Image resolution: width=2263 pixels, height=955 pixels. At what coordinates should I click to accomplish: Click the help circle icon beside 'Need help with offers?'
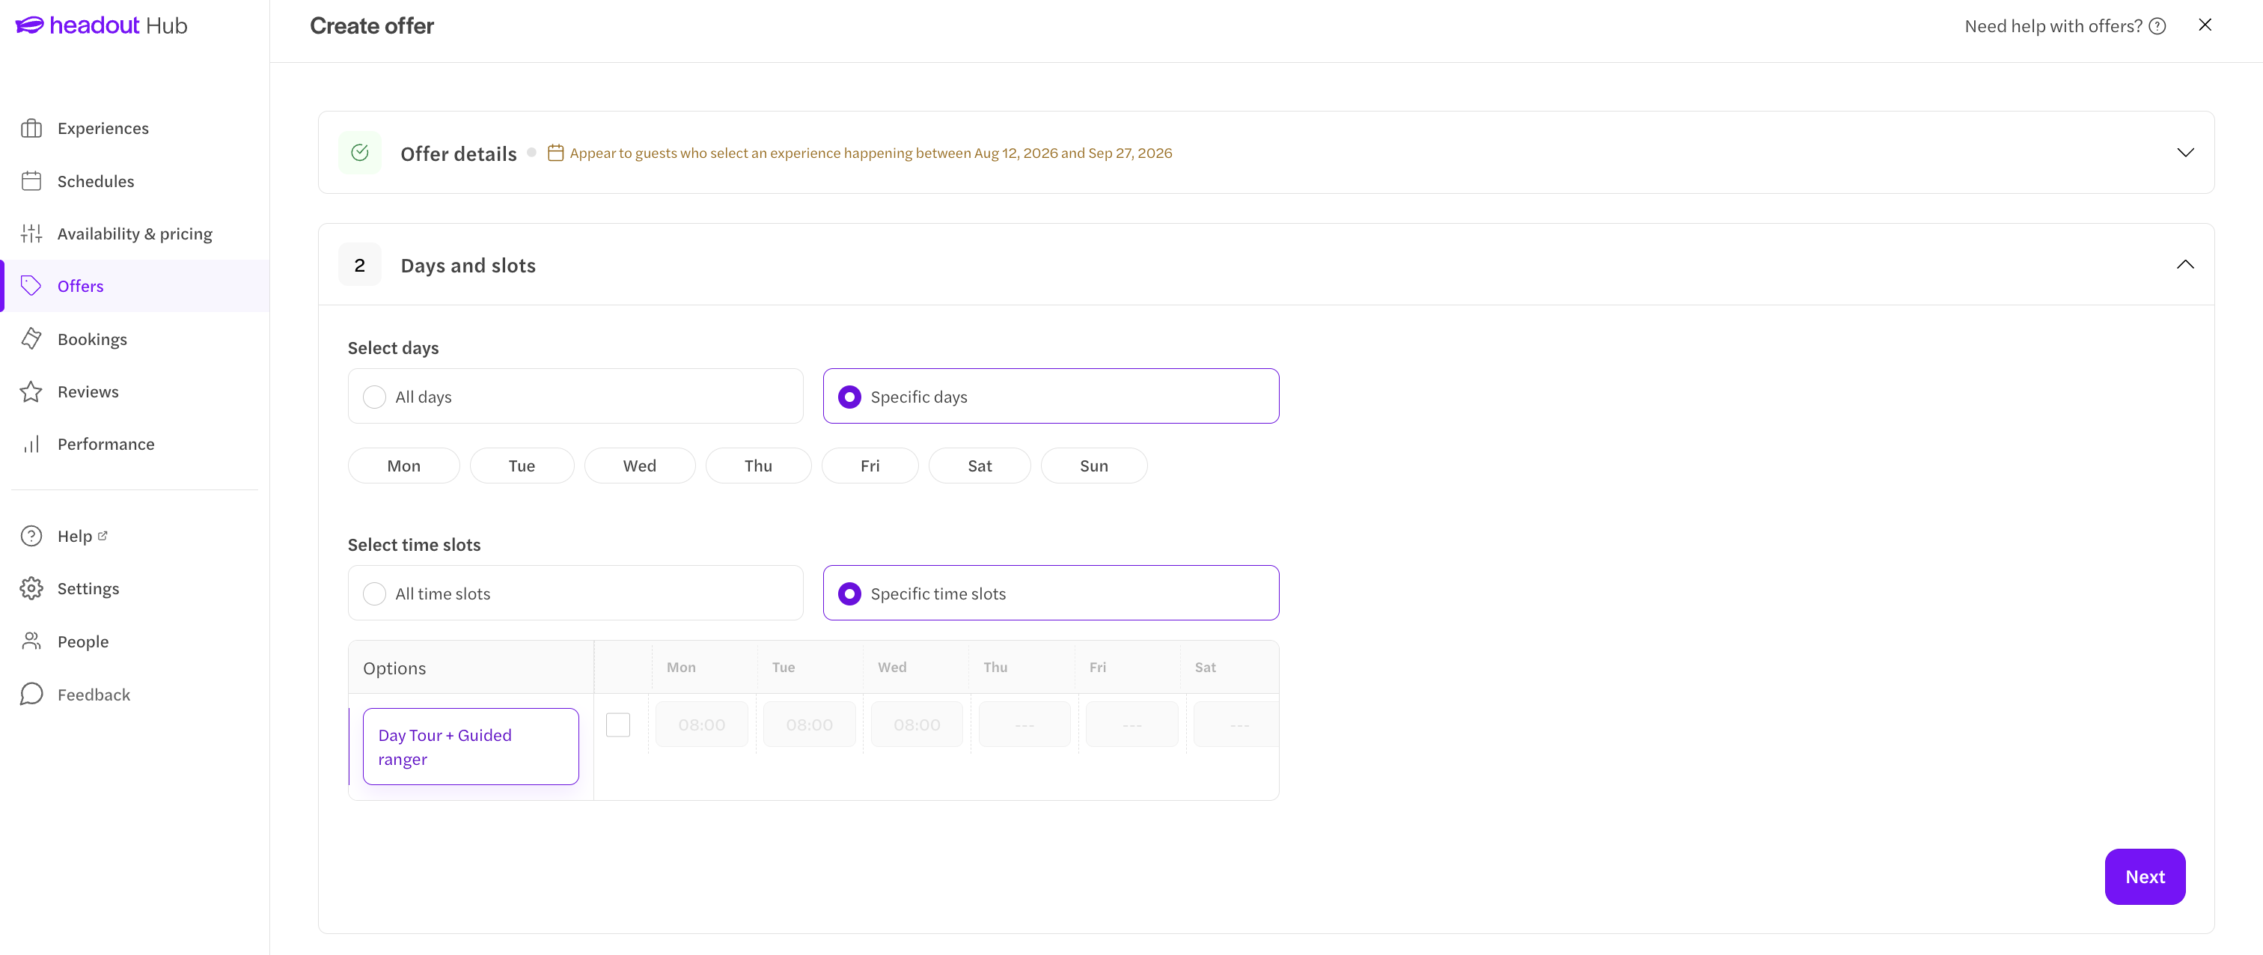coord(2157,26)
